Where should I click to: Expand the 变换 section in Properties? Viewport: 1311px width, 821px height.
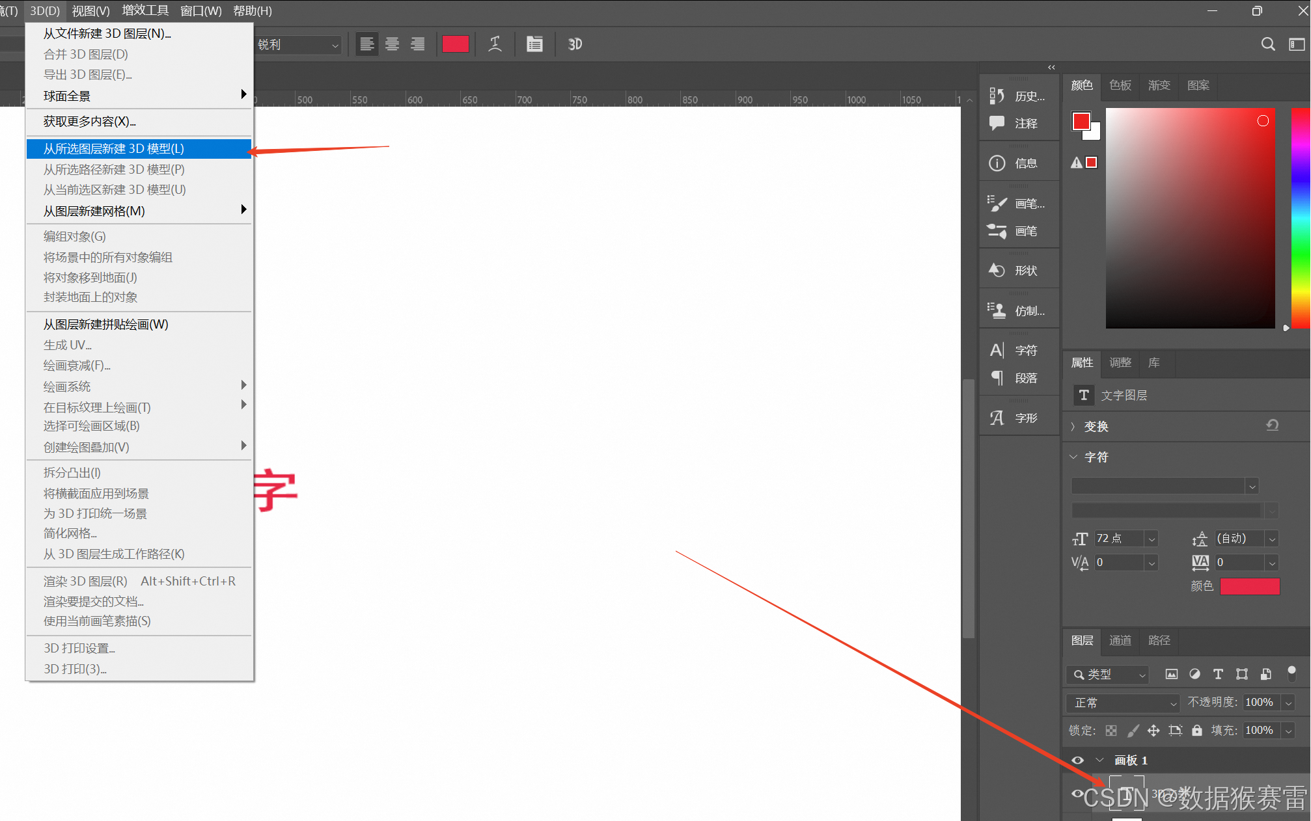click(1073, 427)
